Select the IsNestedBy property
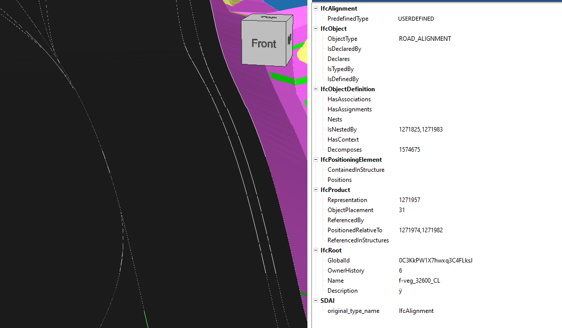 pos(342,129)
